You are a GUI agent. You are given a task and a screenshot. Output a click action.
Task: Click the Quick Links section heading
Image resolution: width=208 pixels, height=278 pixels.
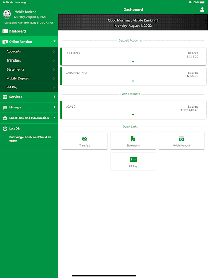point(130,126)
